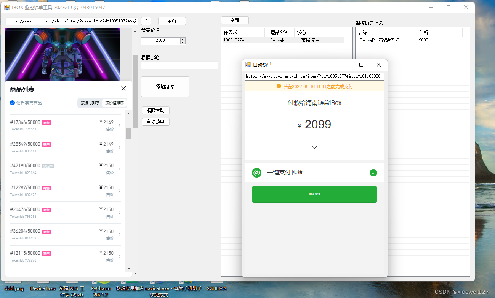Click the 寄售 tag on item #12115
495x298 pixels.
click(46, 254)
